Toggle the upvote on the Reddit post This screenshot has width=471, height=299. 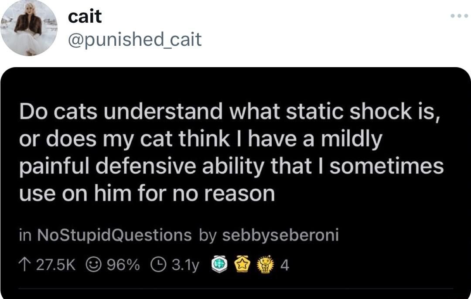25,263
